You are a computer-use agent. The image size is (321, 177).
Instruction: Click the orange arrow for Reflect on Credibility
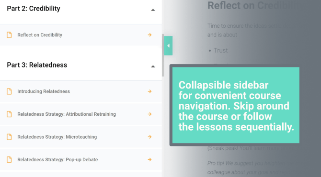click(149, 35)
